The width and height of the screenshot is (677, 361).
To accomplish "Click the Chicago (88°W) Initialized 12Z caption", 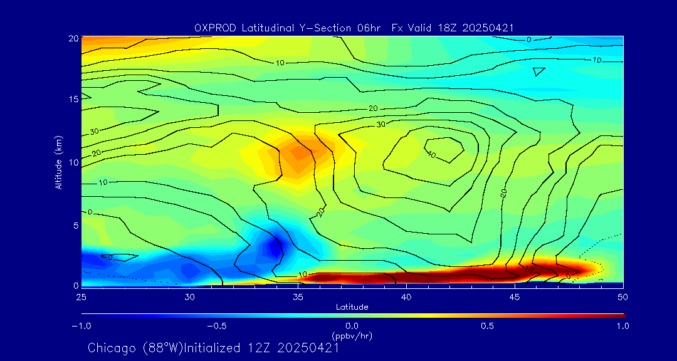I will tap(213, 348).
